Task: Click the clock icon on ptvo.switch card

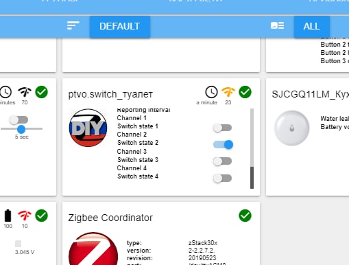Action: [211, 92]
